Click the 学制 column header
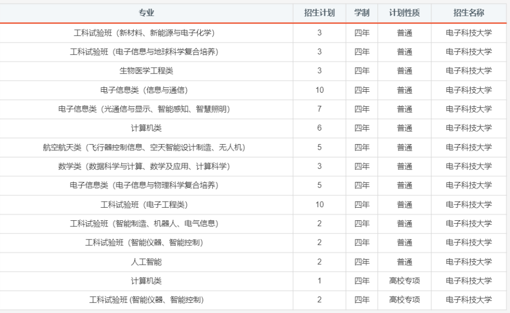510x313 pixels. pyautogui.click(x=361, y=14)
